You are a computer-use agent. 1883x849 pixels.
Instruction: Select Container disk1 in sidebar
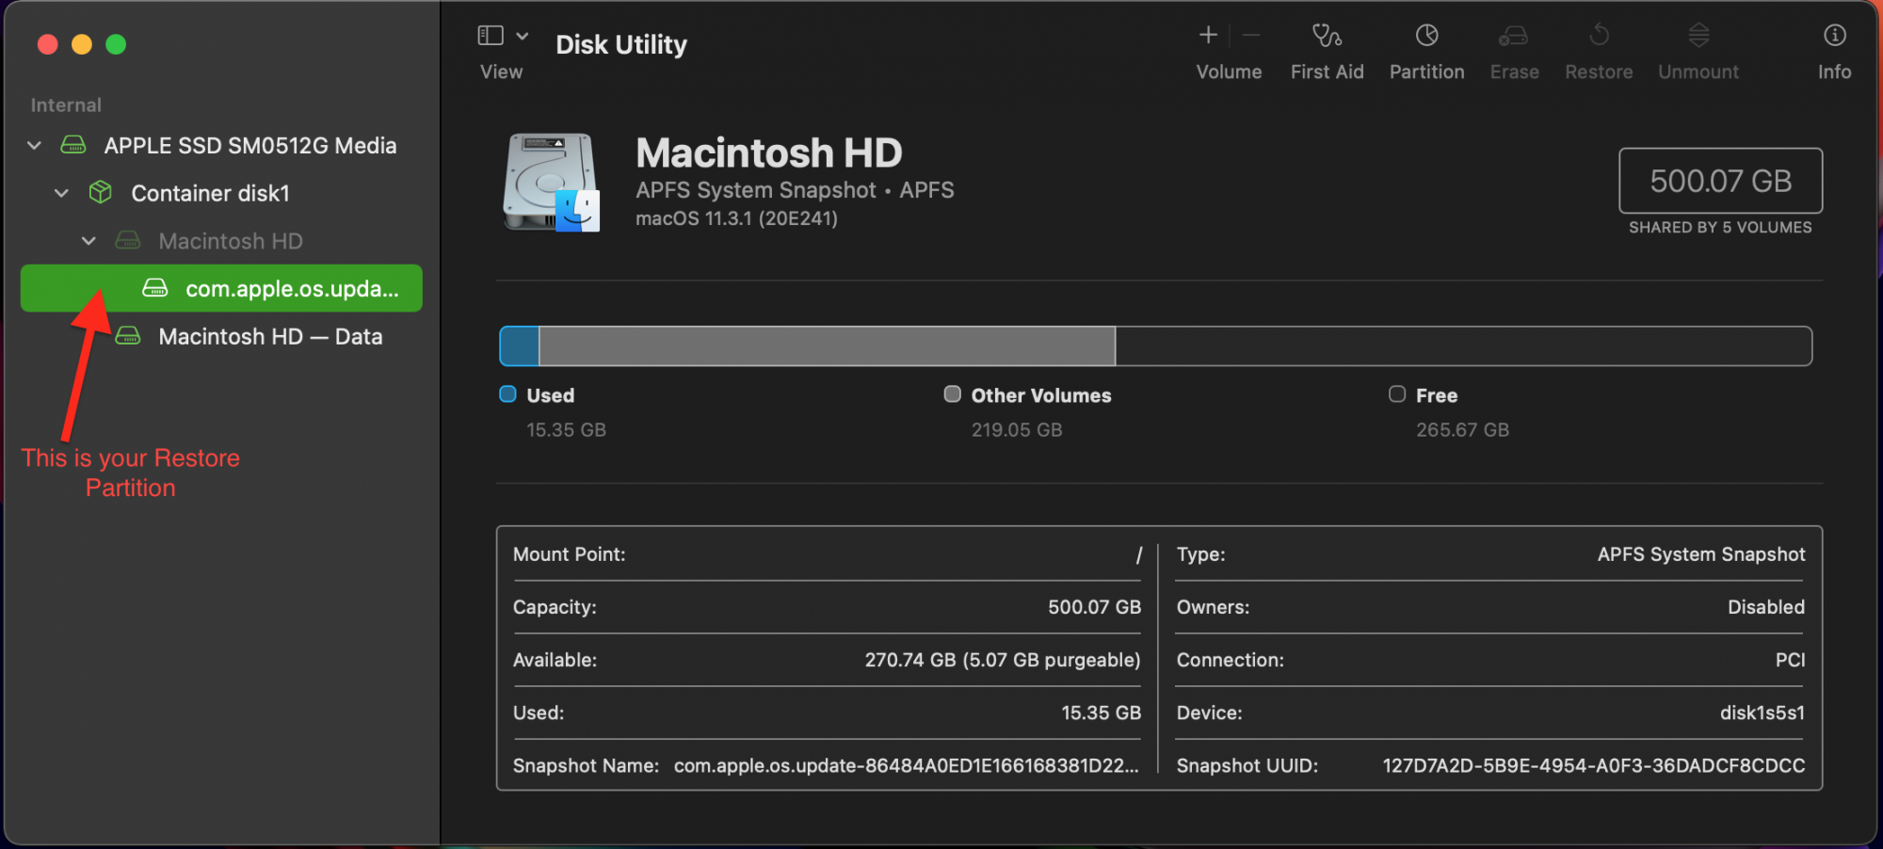[x=210, y=193]
